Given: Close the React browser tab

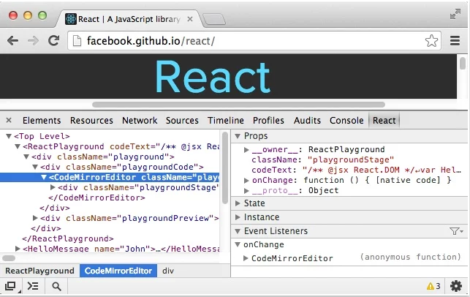Looking at the screenshot, I should click(190, 19).
